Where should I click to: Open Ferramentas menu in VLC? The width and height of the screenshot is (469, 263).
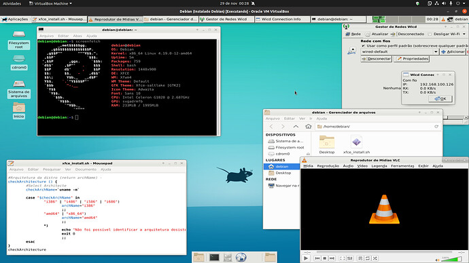(x=402, y=166)
